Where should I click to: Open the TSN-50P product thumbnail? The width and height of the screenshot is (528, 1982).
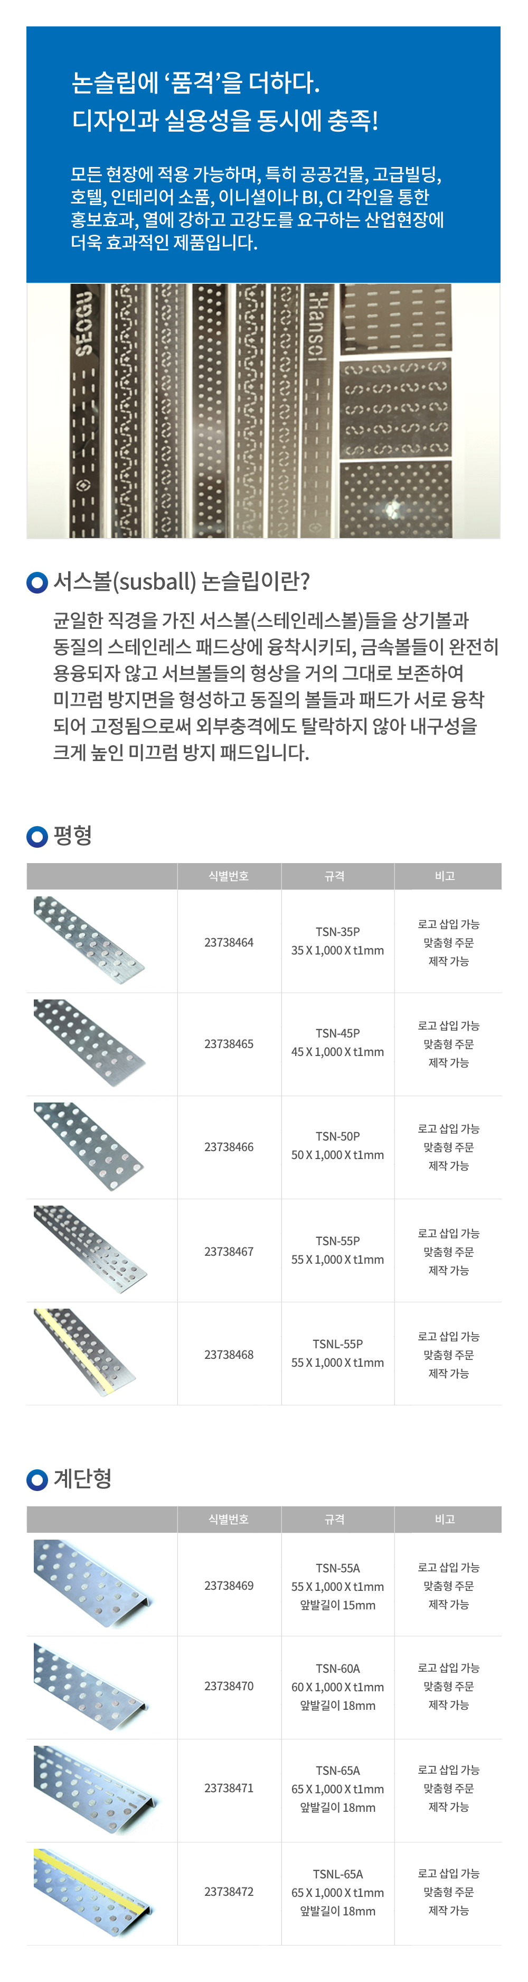click(x=89, y=1146)
